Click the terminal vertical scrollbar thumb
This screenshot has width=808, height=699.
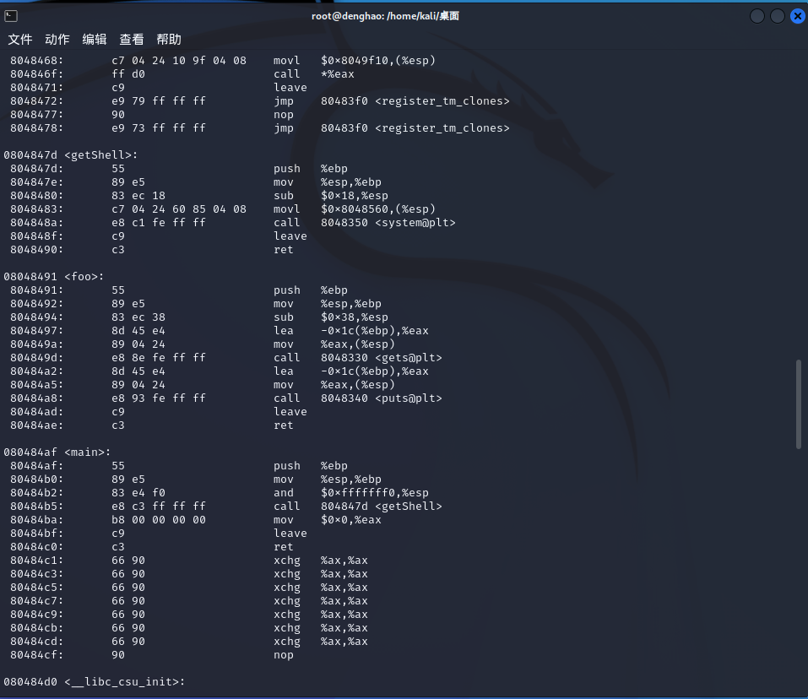coord(798,404)
